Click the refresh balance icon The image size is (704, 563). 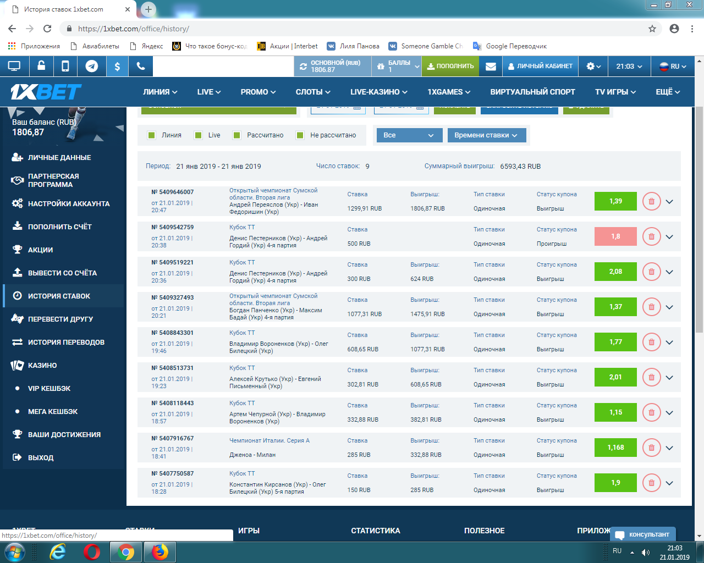click(303, 67)
